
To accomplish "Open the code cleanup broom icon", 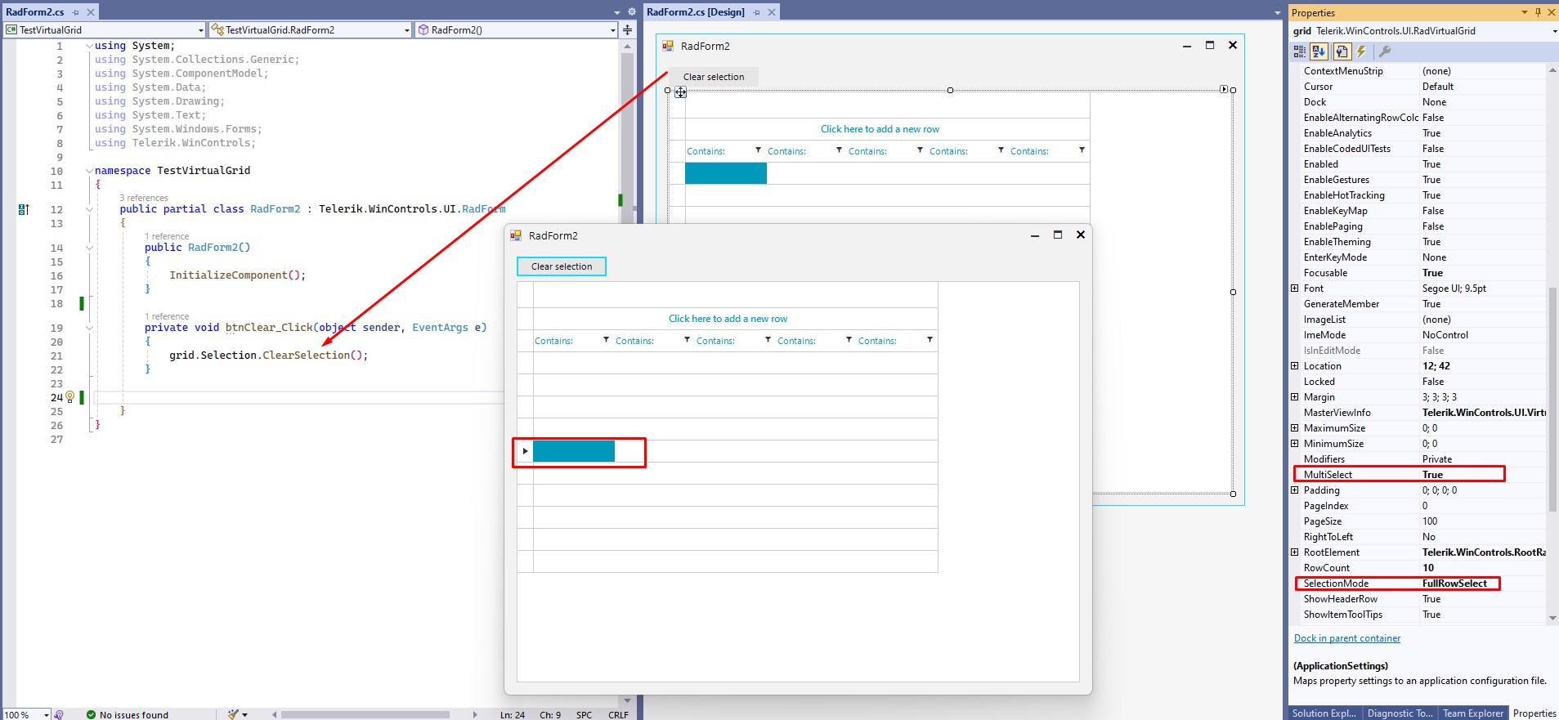I will click(234, 714).
